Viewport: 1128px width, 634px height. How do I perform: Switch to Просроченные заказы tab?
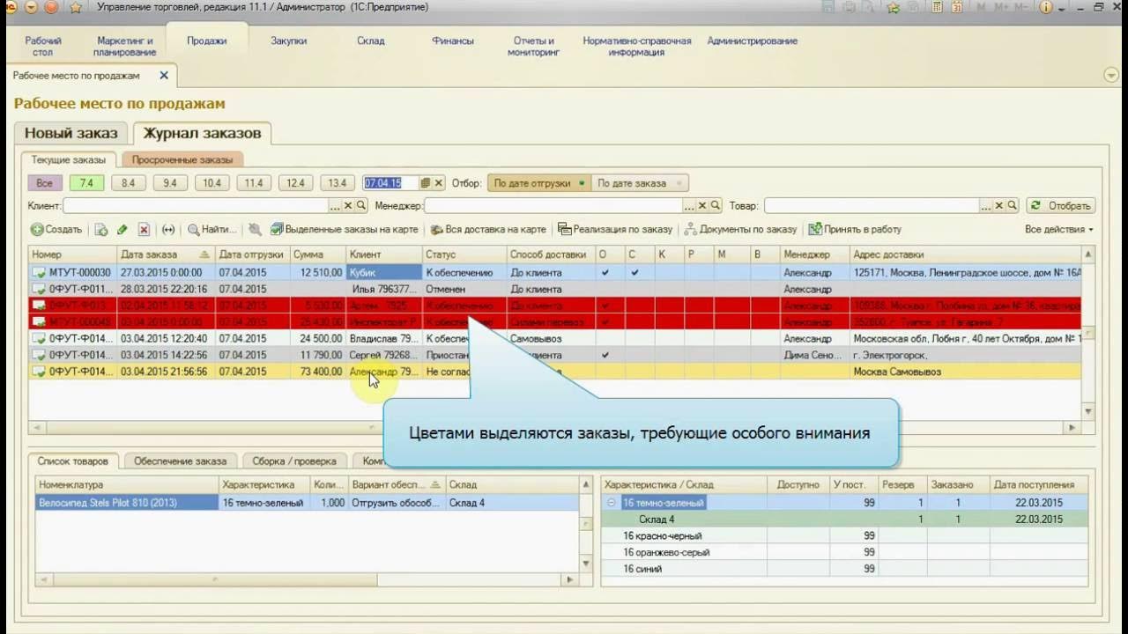(182, 160)
